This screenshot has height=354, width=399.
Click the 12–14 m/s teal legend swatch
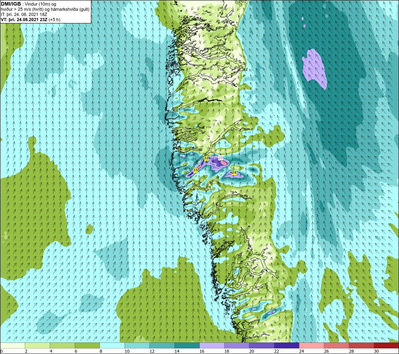[162, 345]
